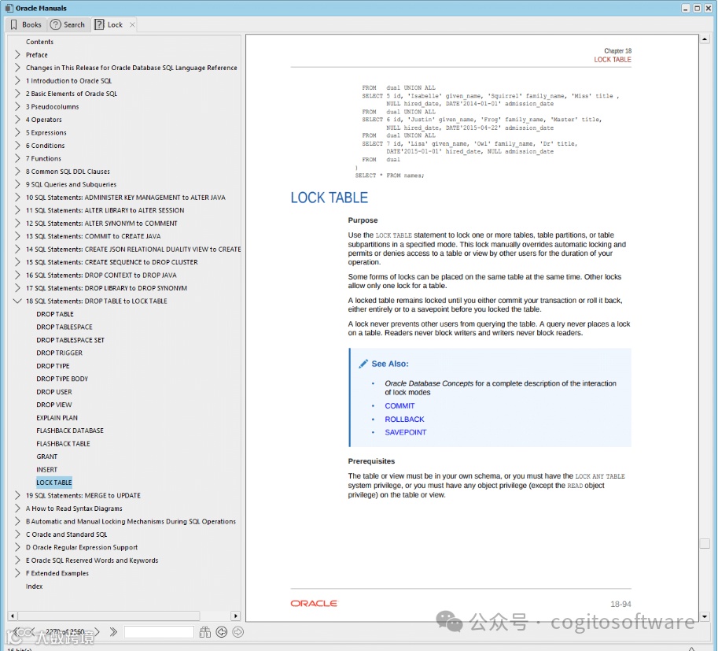Screen dimensions: 718x651
Task: Expand 1 Introduction to Oracle SQL
Action: [17, 81]
